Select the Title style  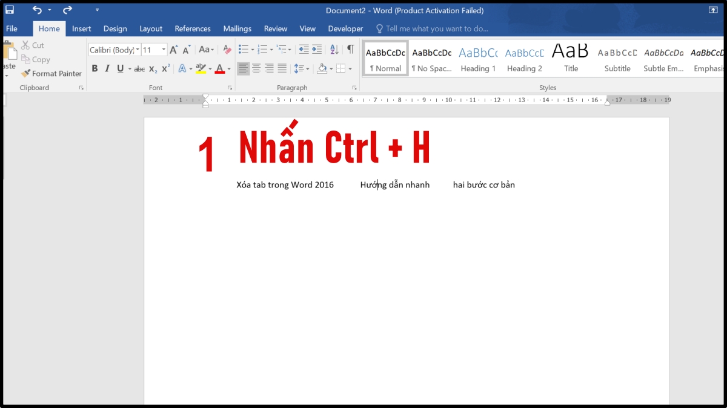point(570,57)
